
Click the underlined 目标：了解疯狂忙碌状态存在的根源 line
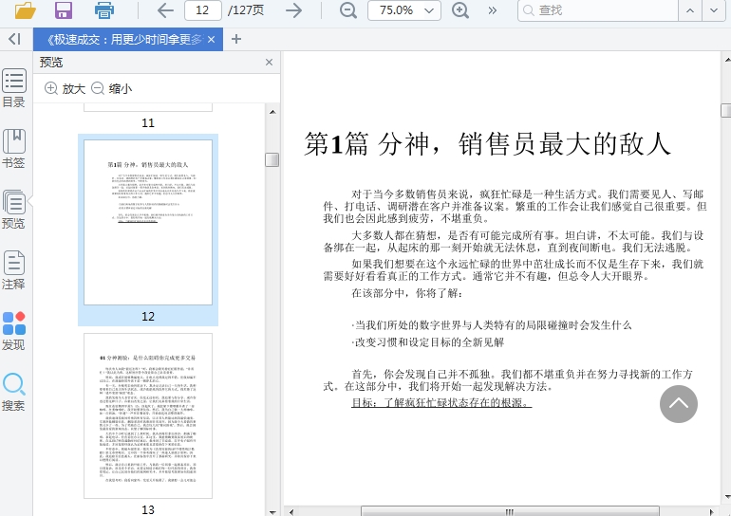click(x=441, y=402)
